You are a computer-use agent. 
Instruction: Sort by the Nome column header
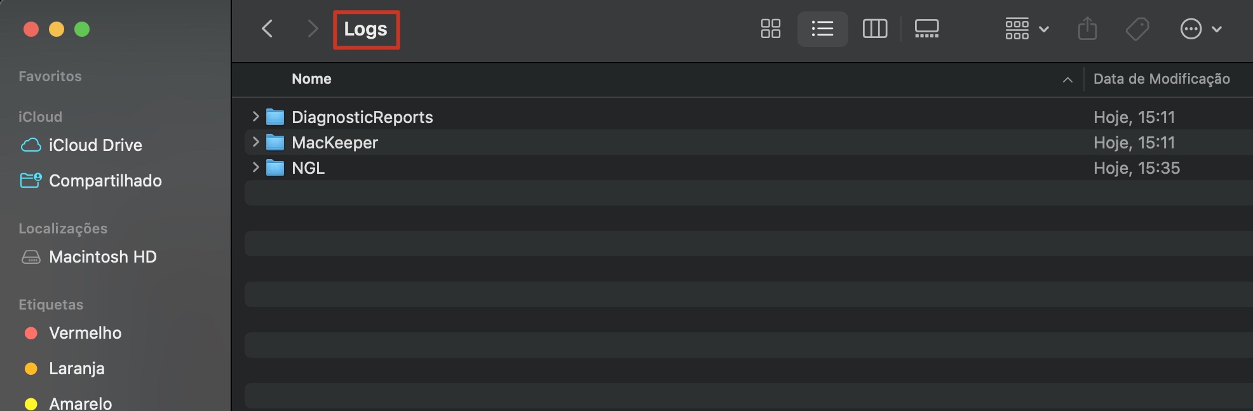click(x=311, y=79)
